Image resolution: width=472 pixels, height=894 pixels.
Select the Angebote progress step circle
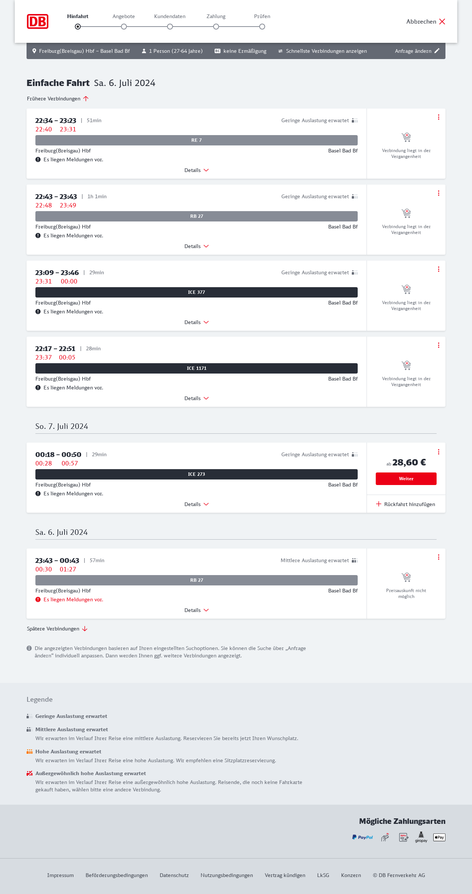[124, 27]
